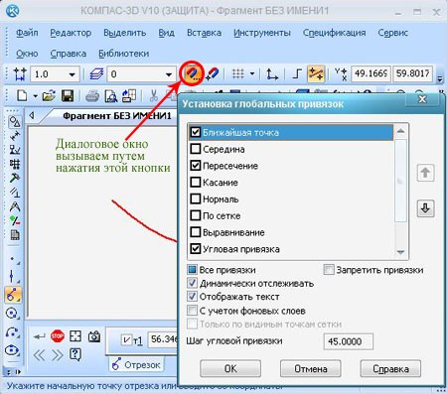Click the current scale icon left of 1.0

click(x=20, y=73)
